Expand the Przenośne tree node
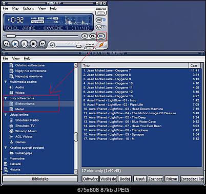206x194 pixels. pyautogui.click(x=6, y=158)
